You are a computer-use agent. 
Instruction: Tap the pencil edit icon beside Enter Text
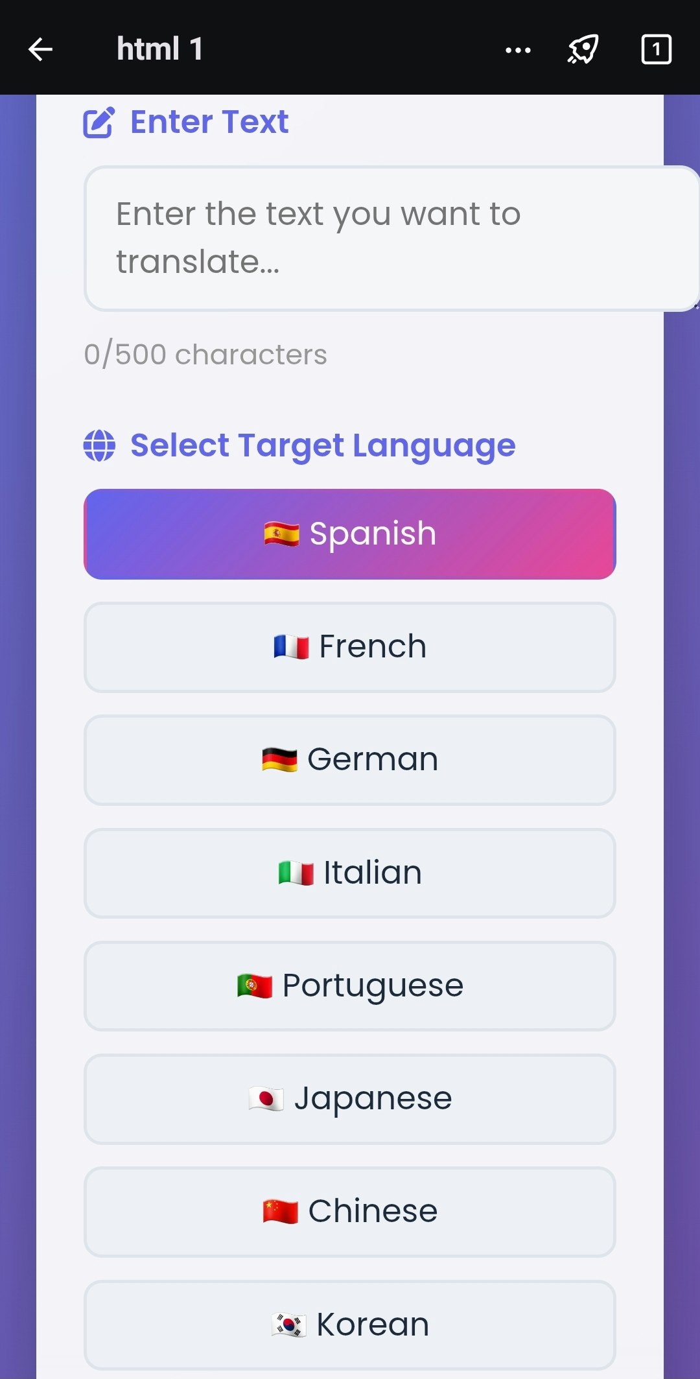click(x=99, y=122)
